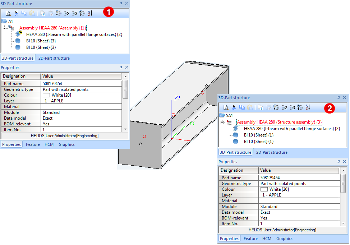Collapse all levels icon in A1 panel toolbar
This screenshot has height=245, width=350.
pyautogui.click(x=59, y=13)
